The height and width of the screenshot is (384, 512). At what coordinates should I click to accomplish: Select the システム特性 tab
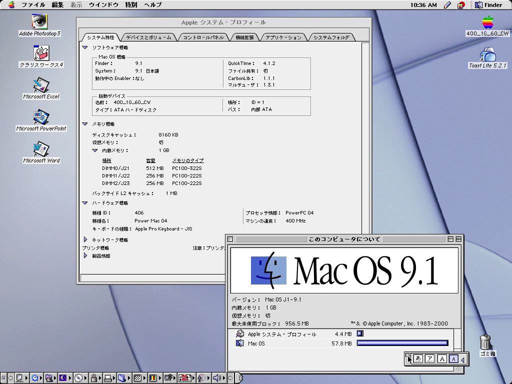[x=101, y=37]
